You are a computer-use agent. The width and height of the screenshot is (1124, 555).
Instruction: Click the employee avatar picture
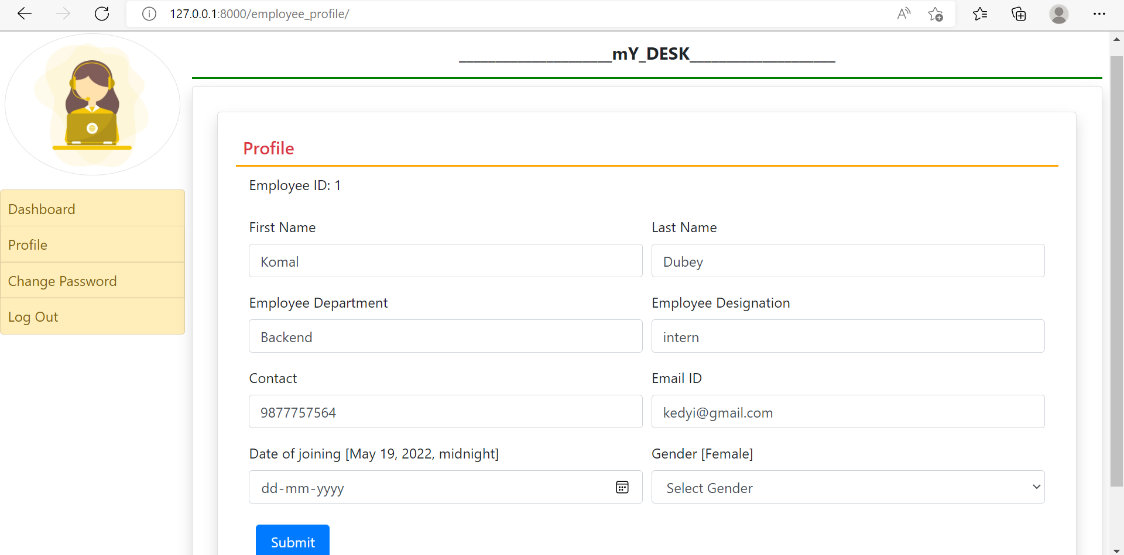[x=92, y=104]
